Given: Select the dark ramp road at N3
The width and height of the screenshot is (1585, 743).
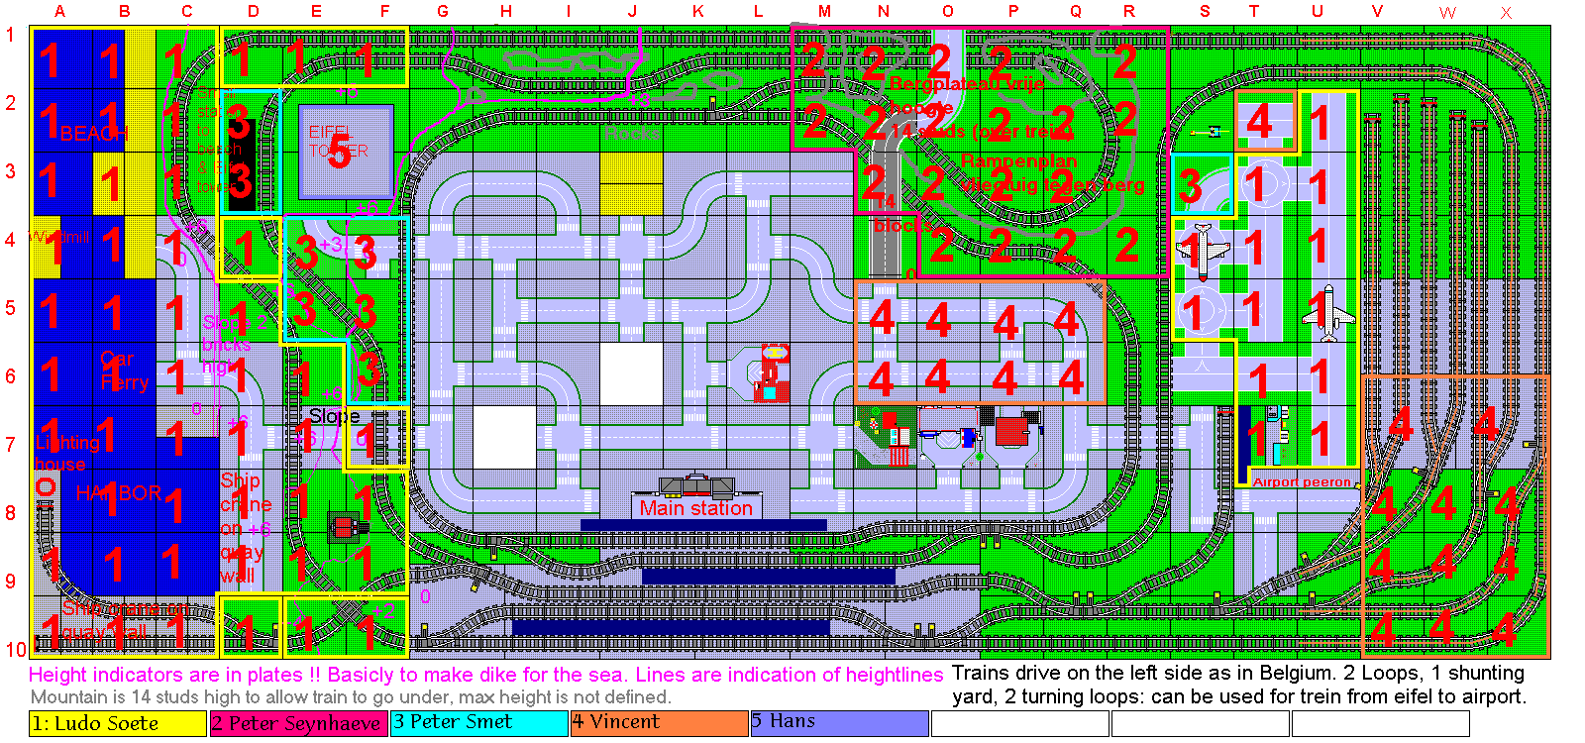Looking at the screenshot, I should [x=886, y=213].
